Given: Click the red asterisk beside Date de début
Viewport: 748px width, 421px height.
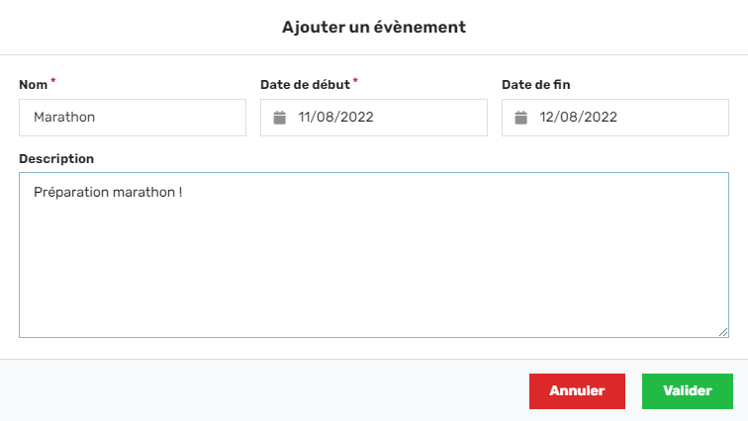Looking at the screenshot, I should (x=355, y=80).
